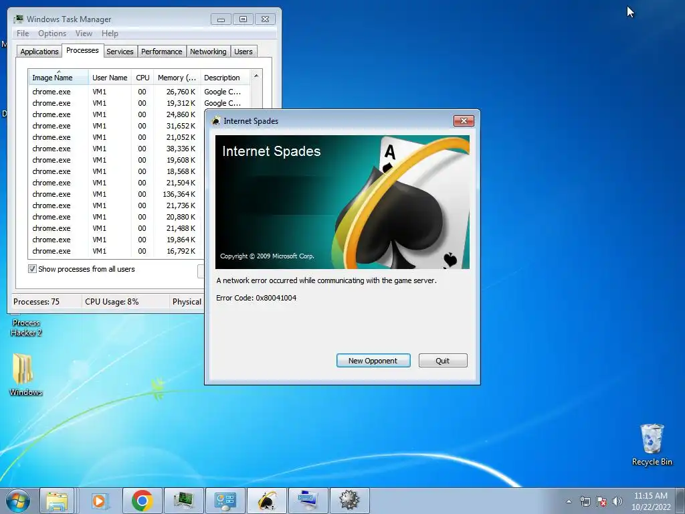
Task: Click the Error Code 0x80041004 text
Action: pos(256,298)
